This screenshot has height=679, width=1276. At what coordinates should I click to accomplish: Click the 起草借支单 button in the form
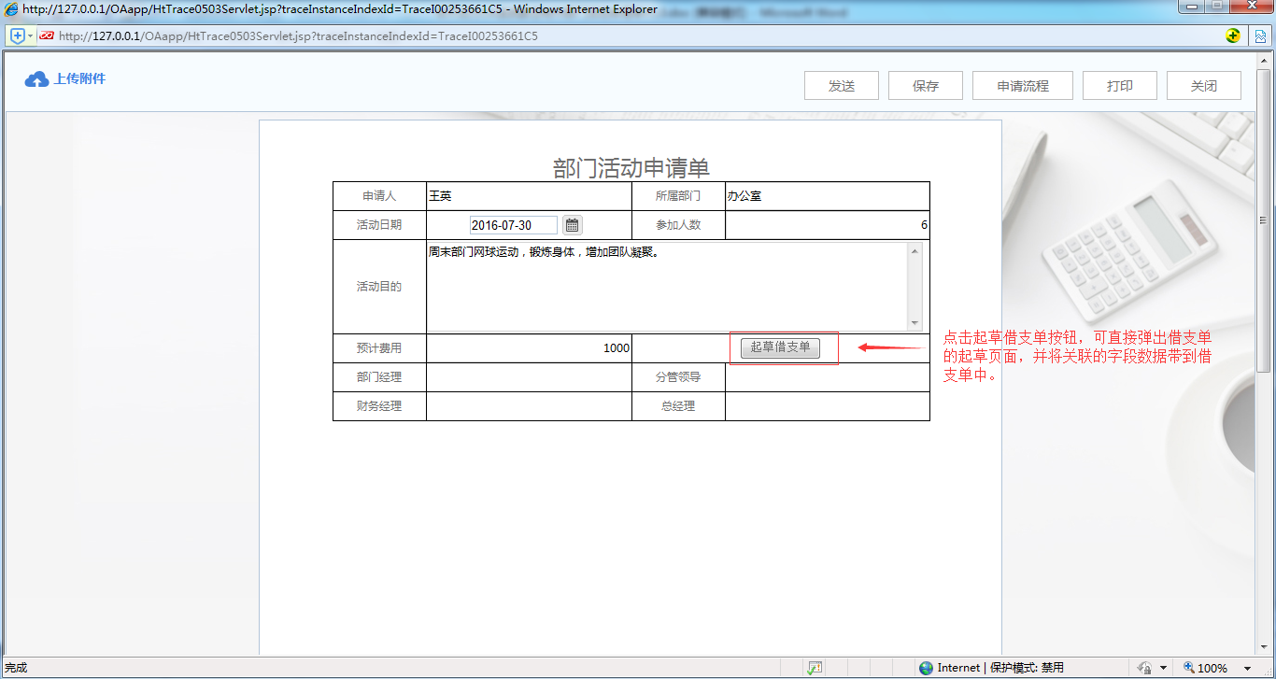pyautogui.click(x=783, y=347)
